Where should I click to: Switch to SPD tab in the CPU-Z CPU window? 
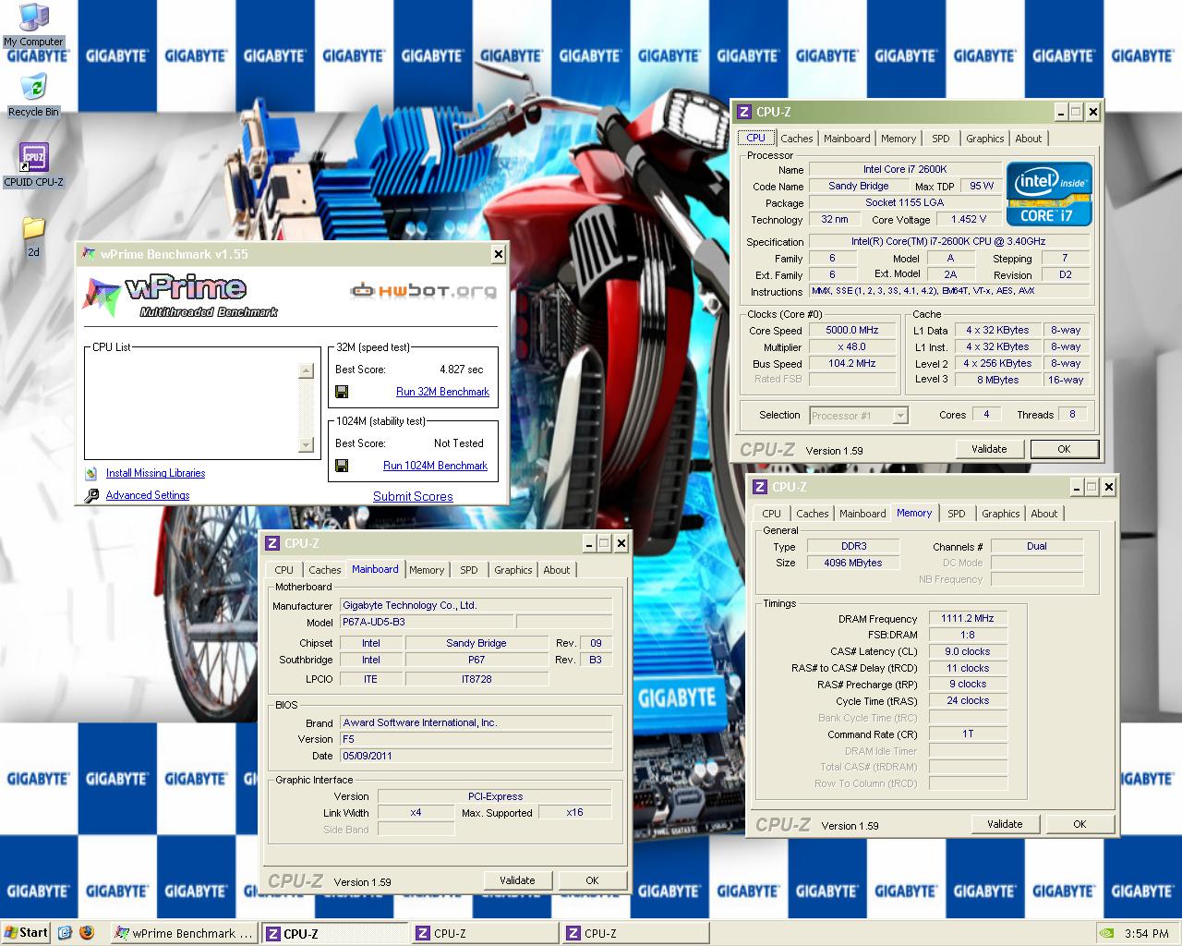941,139
